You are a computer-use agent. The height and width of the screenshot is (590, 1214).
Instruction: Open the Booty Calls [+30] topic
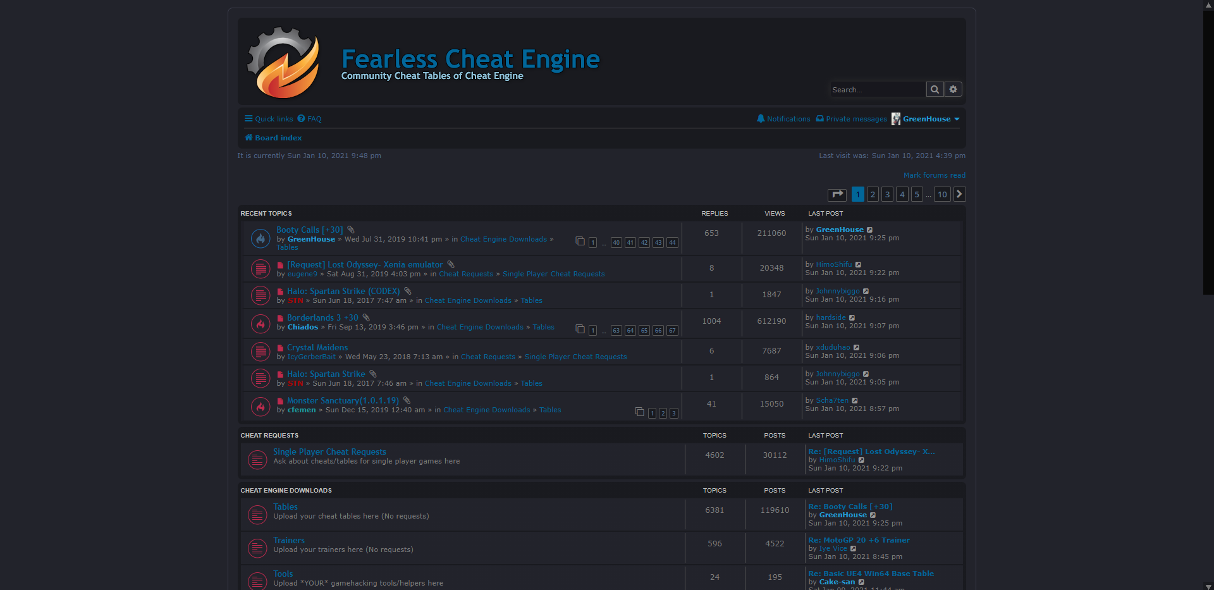310,230
